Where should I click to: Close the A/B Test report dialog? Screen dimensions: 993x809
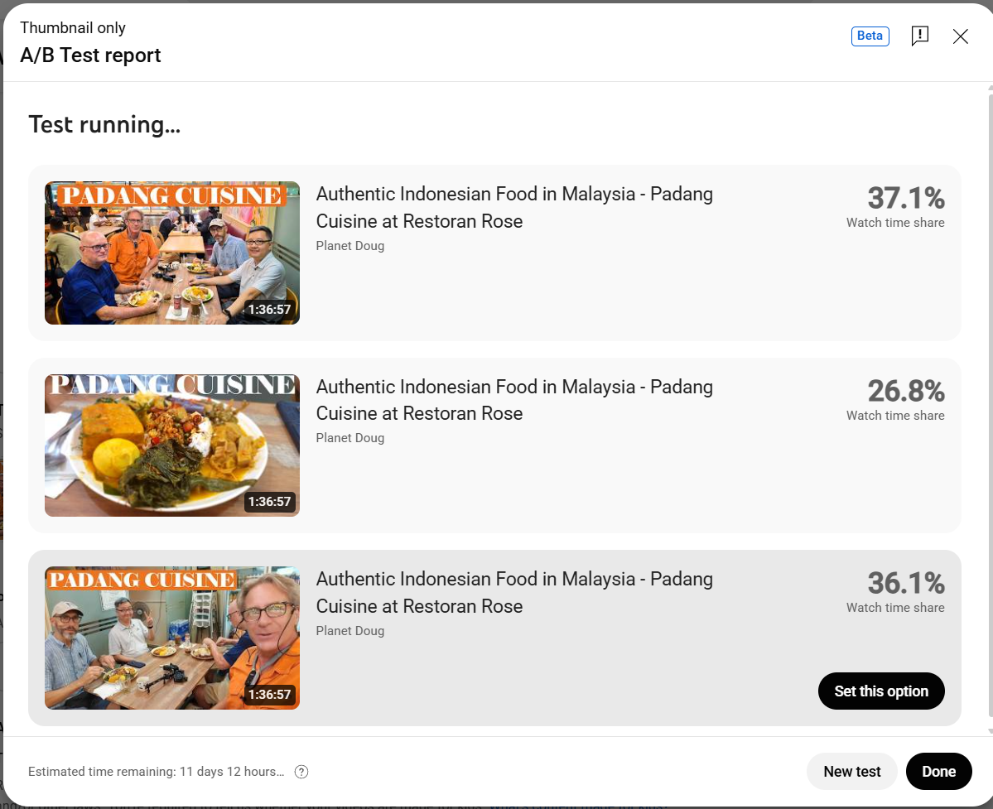click(960, 36)
